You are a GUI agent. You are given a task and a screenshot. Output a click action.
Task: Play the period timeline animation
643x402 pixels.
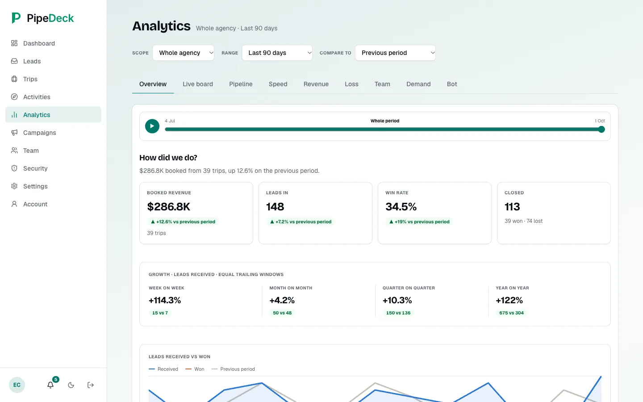(152, 126)
